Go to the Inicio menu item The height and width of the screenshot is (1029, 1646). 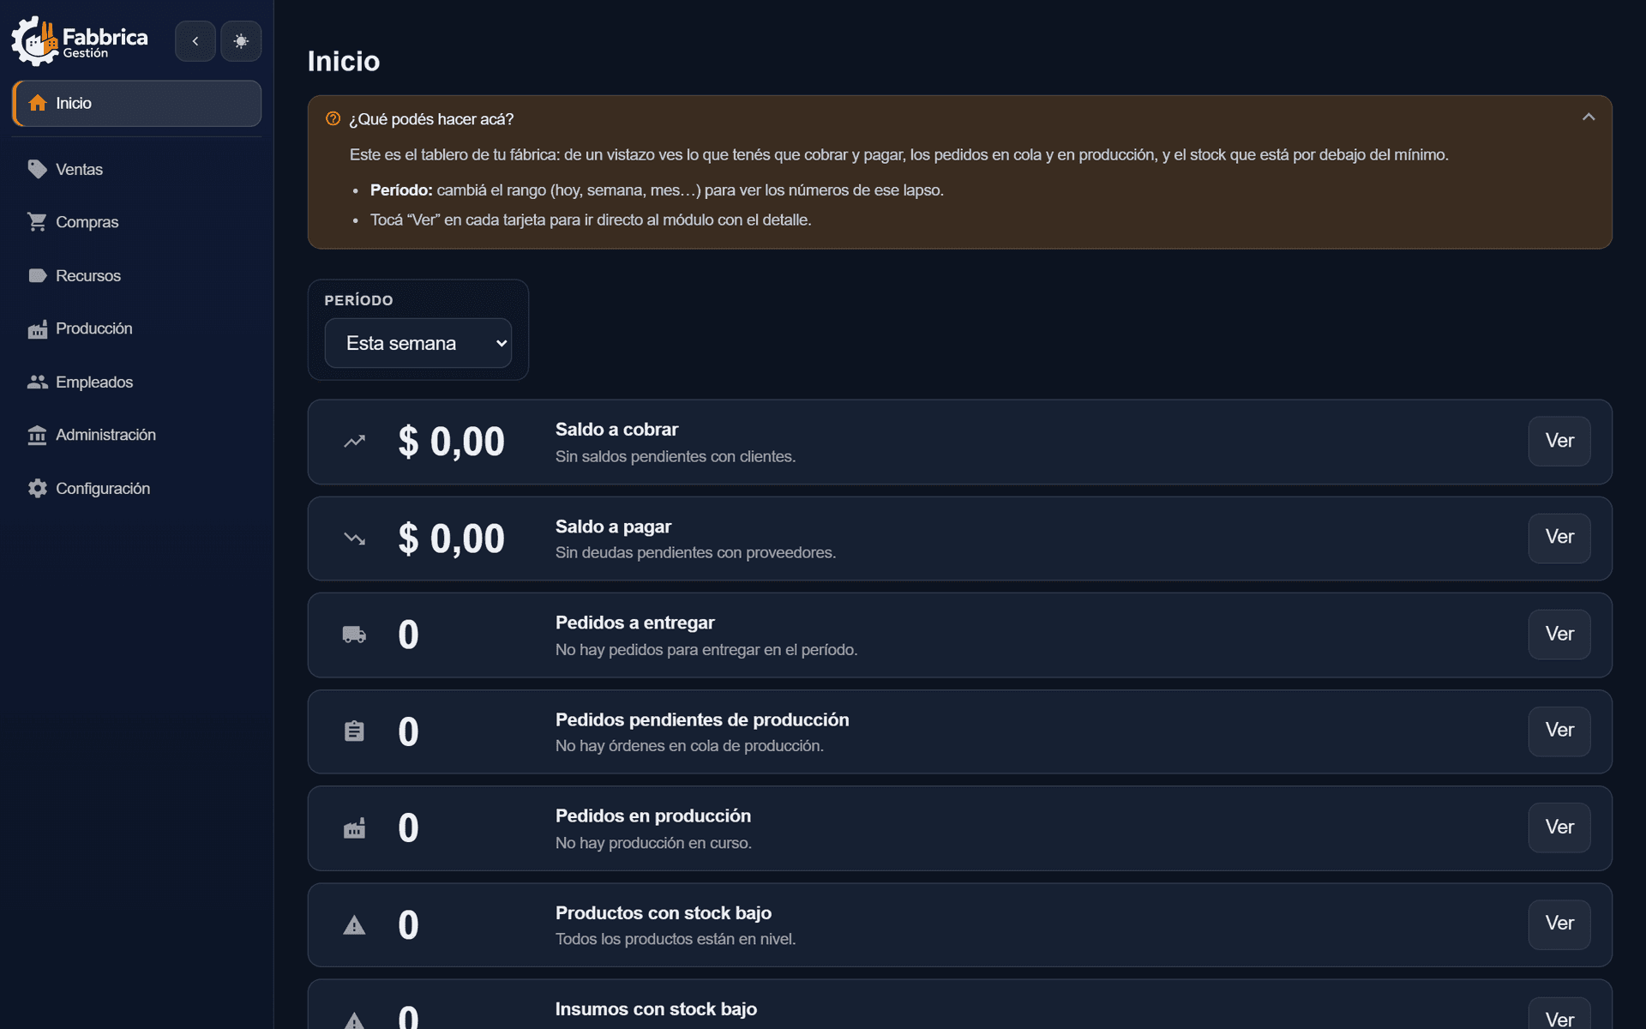[x=137, y=103]
